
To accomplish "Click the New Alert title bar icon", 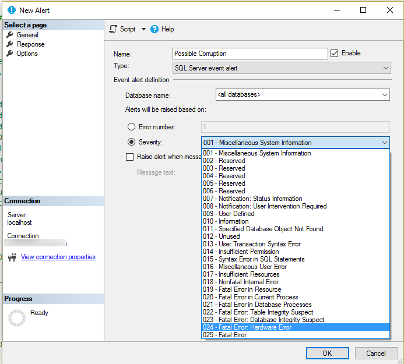I will pos(12,10).
